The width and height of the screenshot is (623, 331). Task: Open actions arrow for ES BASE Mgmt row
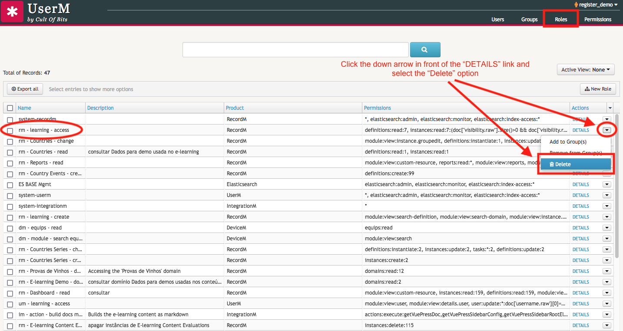click(607, 184)
